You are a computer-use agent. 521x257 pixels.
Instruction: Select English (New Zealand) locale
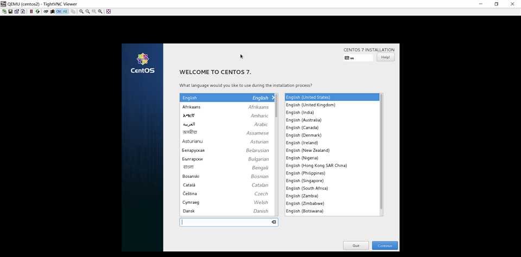pos(332,150)
